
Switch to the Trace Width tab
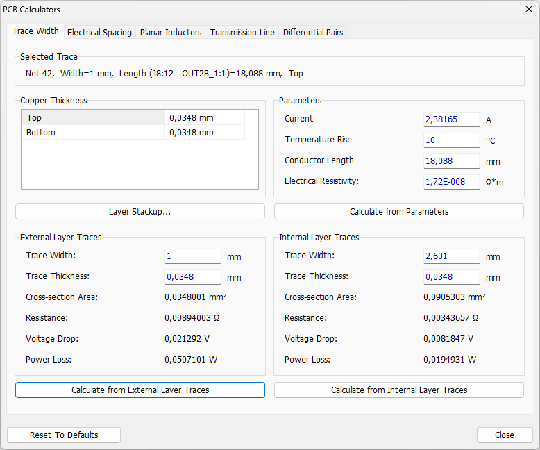click(35, 31)
